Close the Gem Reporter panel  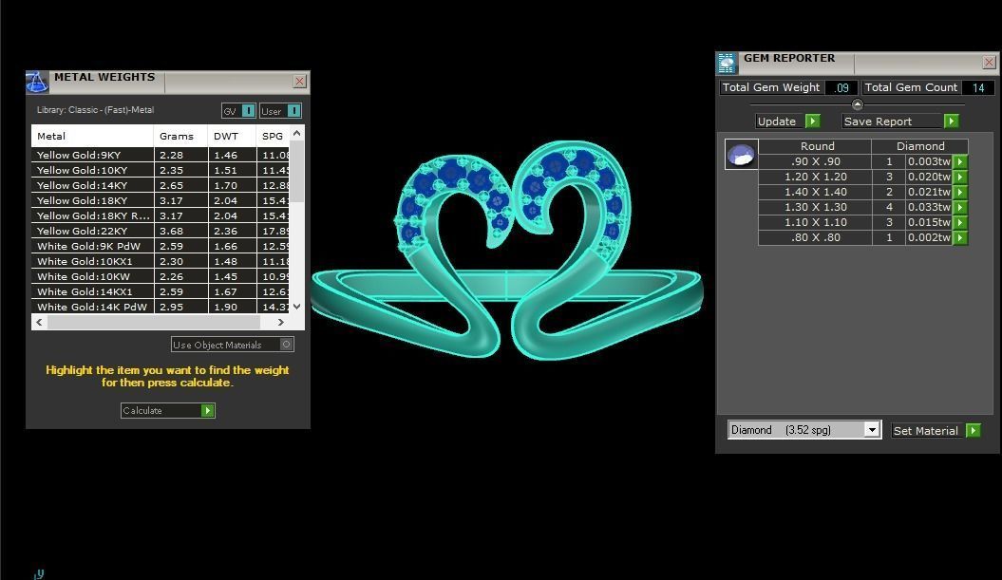[989, 62]
